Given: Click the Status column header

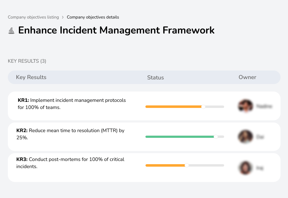Looking at the screenshot, I should pos(155,78).
